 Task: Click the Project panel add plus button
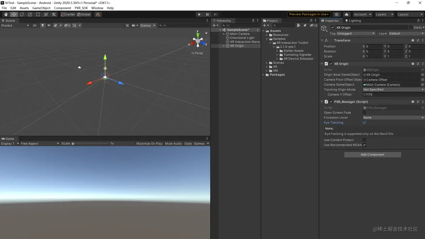tap(264, 25)
